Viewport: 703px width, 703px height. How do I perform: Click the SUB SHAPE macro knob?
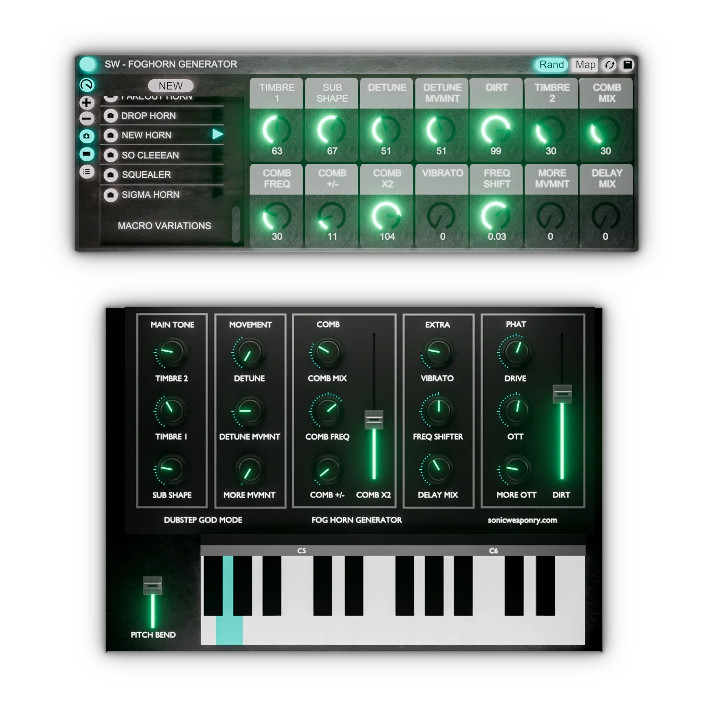tap(332, 130)
